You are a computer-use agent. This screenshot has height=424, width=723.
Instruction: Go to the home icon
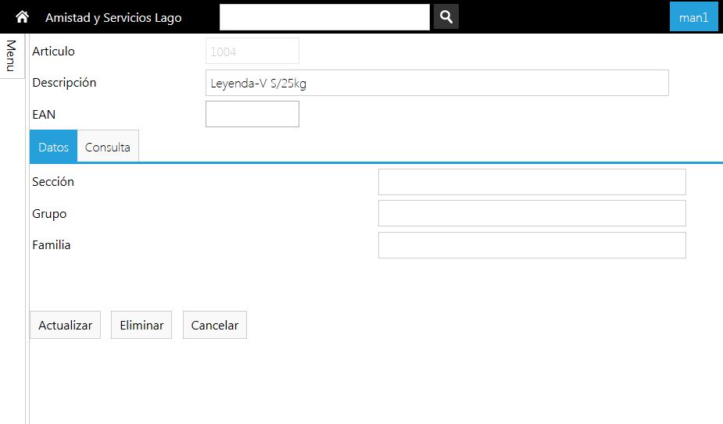(x=22, y=17)
